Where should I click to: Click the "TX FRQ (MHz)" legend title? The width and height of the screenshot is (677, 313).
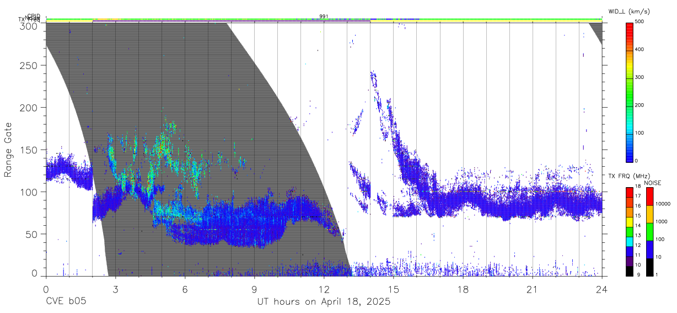pos(629,176)
